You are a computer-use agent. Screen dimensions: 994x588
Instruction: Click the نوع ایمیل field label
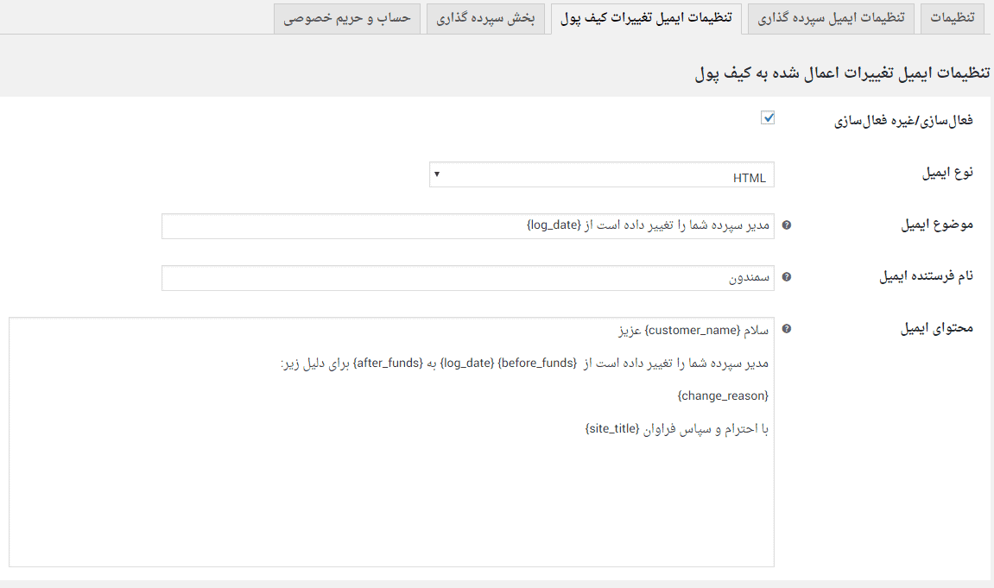pyautogui.click(x=947, y=173)
